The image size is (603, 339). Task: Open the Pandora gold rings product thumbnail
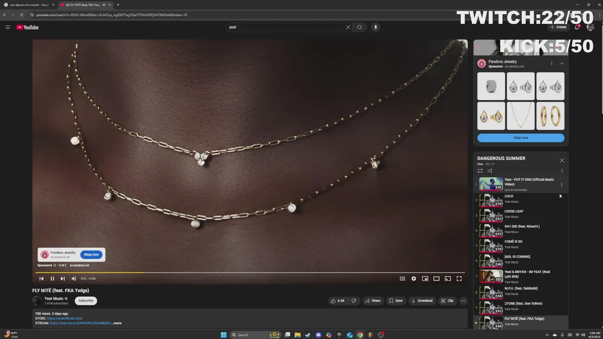(x=550, y=116)
